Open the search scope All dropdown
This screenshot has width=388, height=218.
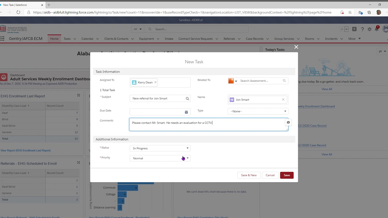(x=138, y=29)
